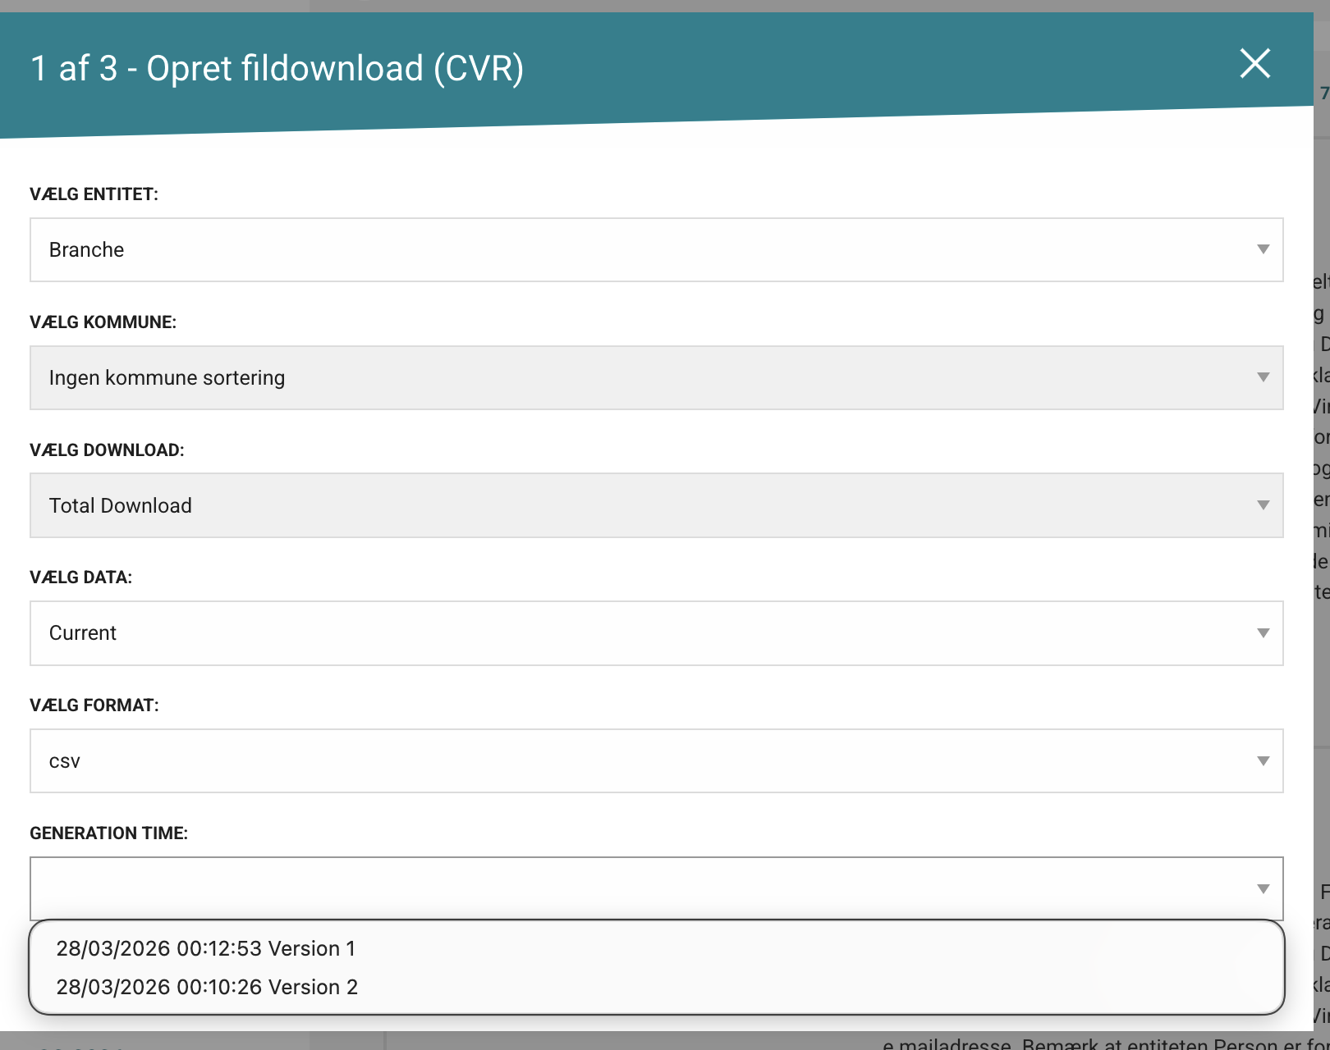Click the VÆLG KOMMUNE label
The height and width of the screenshot is (1050, 1330).
103,322
